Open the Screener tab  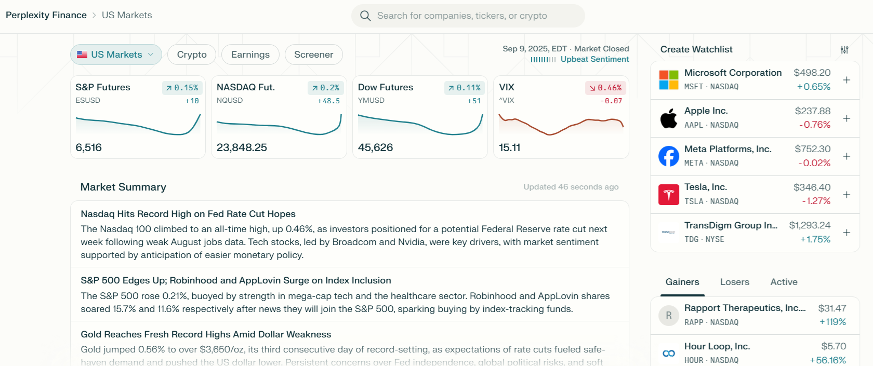[x=314, y=55]
